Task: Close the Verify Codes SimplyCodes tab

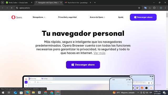Action: (x=32, y=3)
